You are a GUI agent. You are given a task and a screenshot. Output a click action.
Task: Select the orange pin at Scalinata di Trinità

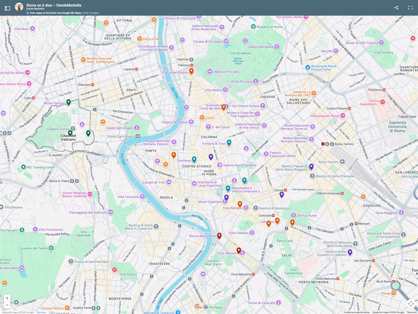pos(224,107)
